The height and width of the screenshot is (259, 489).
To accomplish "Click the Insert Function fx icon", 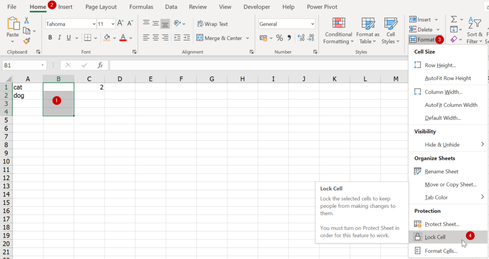I will click(100, 65).
